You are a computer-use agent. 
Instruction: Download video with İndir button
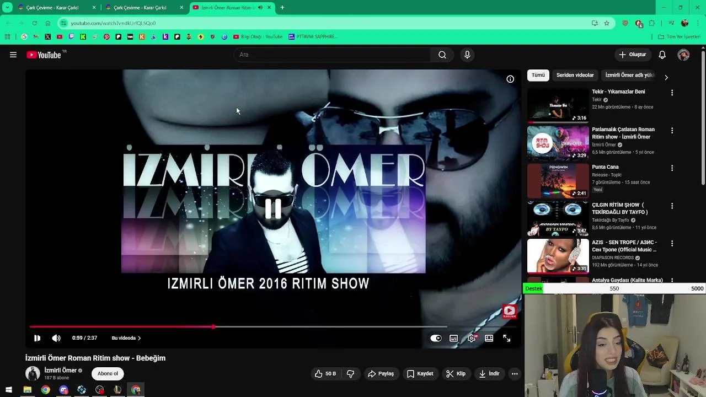coord(489,374)
